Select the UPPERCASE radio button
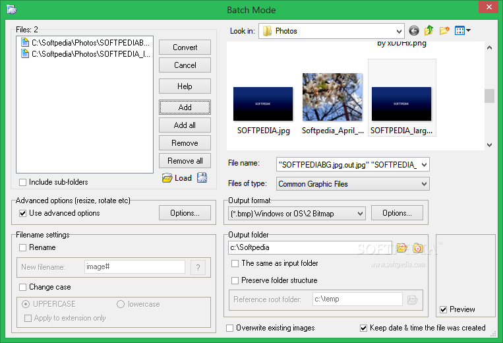 coord(26,304)
